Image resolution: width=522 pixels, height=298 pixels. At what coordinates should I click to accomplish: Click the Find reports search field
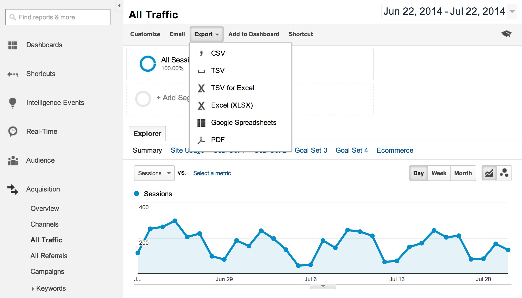58,17
